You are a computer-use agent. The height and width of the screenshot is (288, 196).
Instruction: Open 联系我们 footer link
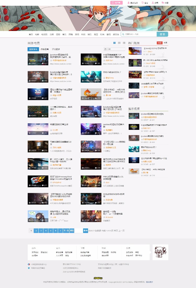[x=44, y=252]
